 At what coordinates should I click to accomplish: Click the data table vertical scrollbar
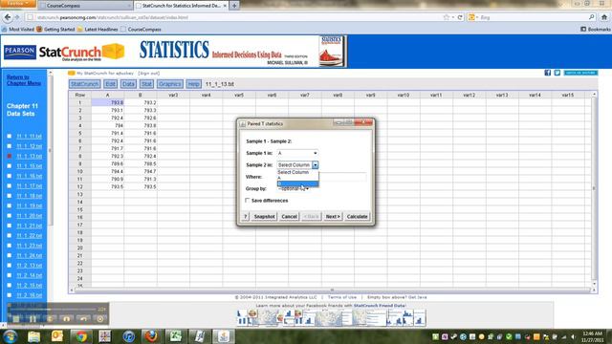(594, 189)
